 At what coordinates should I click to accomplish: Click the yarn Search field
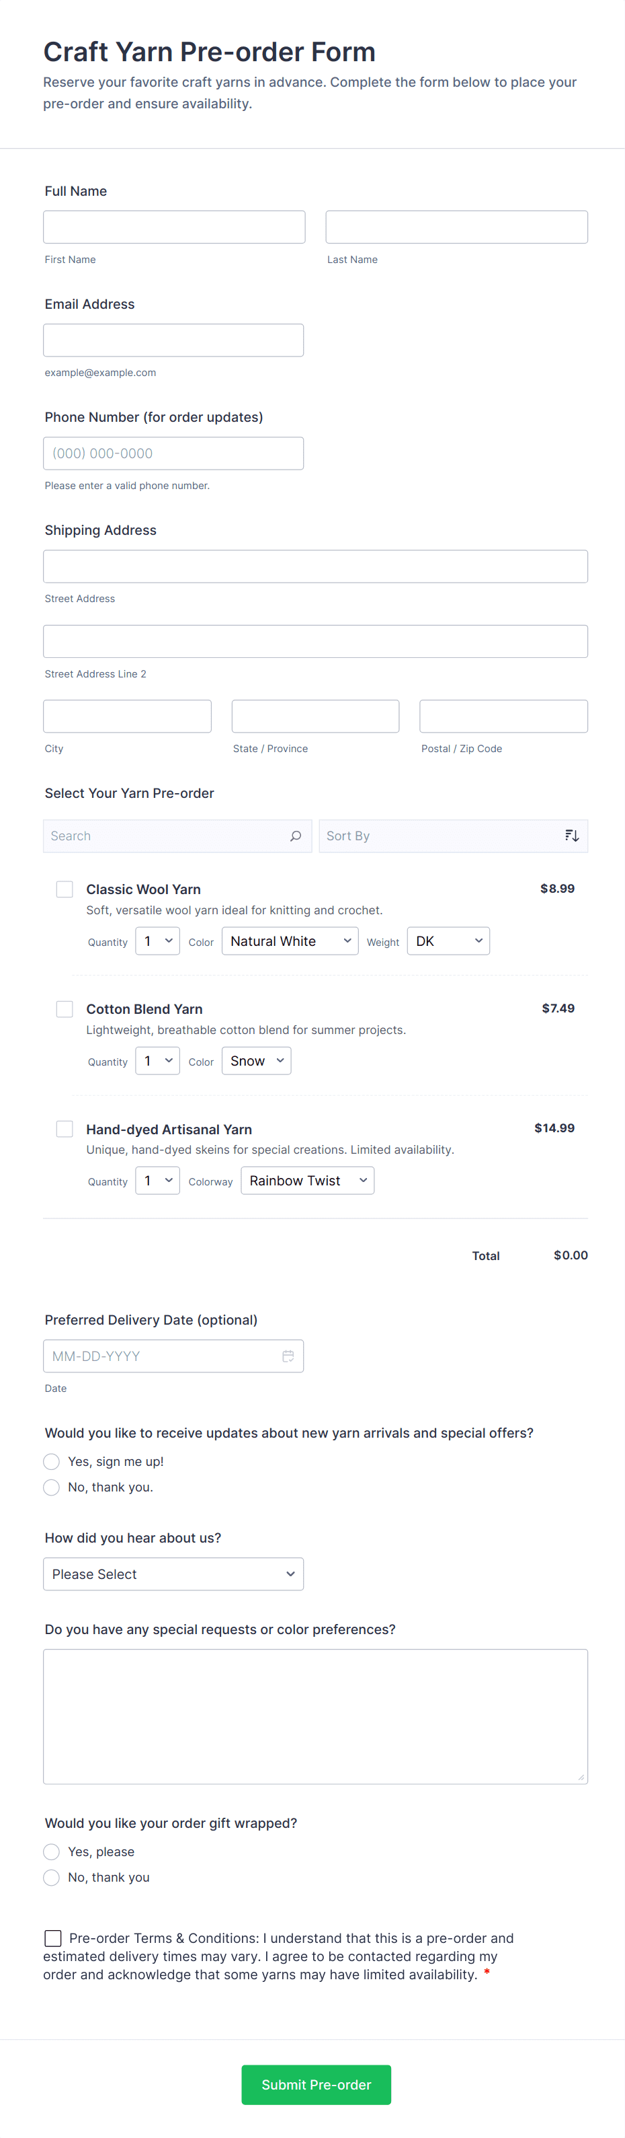pyautogui.click(x=166, y=836)
